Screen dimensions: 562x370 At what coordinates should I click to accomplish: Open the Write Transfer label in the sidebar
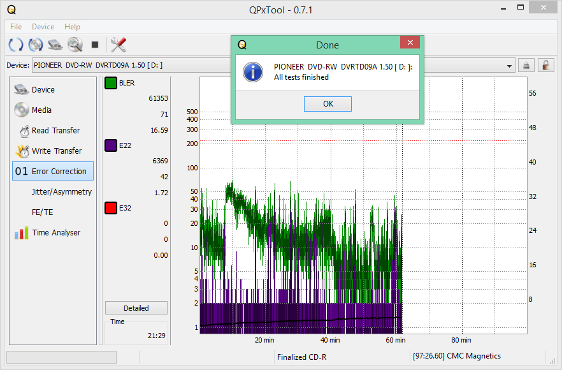57,151
